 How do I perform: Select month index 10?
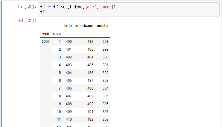pos(59,112)
